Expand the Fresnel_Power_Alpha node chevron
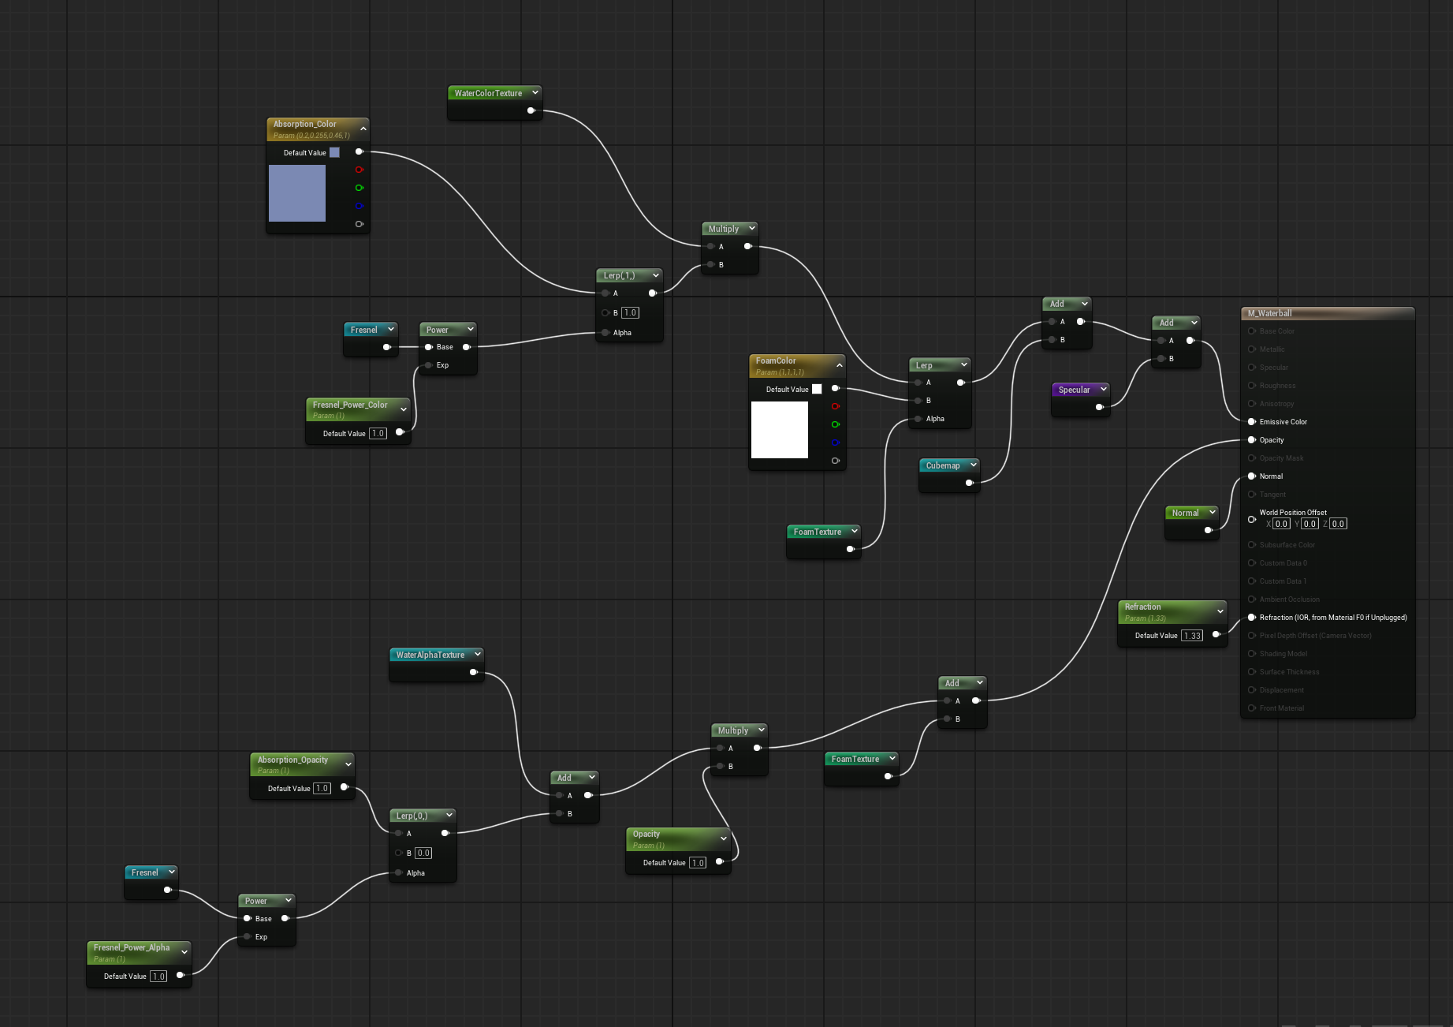The image size is (1453, 1027). pos(184,952)
